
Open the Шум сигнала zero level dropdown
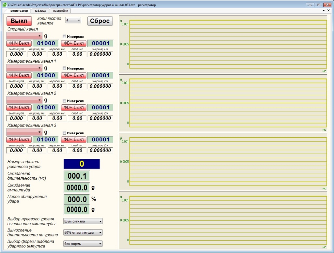(83, 221)
